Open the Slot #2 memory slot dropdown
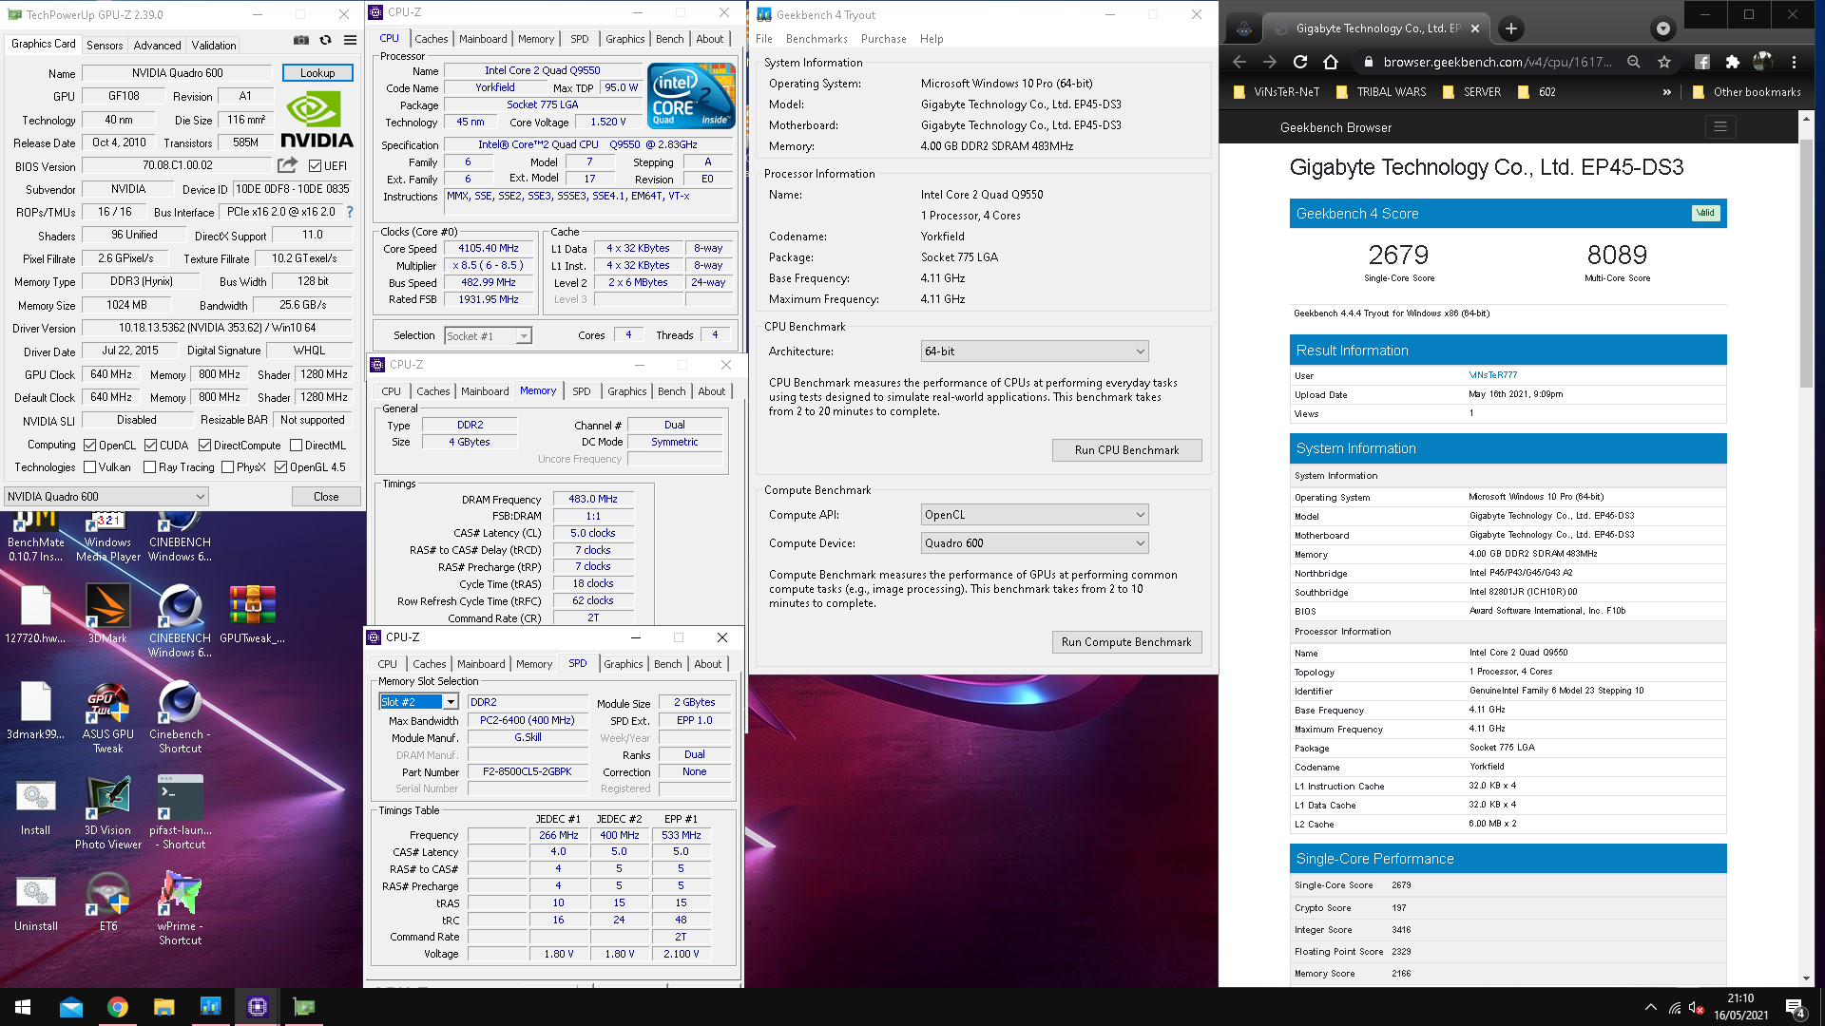 click(x=418, y=701)
